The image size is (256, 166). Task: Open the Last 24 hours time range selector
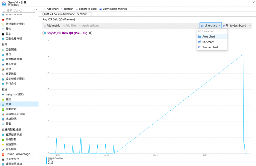[x=67, y=14]
